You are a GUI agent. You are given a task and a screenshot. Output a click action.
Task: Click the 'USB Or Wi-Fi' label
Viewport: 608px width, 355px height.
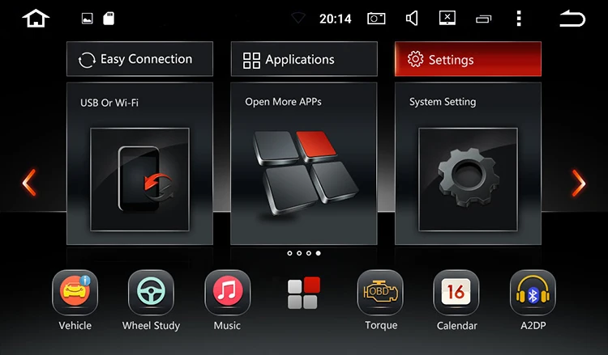tap(109, 103)
